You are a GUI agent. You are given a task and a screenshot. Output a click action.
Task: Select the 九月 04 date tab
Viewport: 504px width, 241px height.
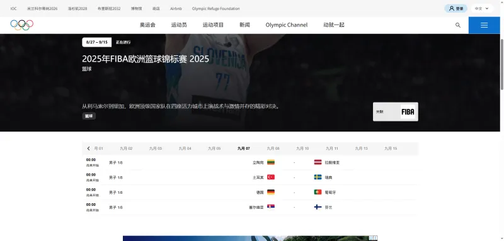(x=185, y=149)
